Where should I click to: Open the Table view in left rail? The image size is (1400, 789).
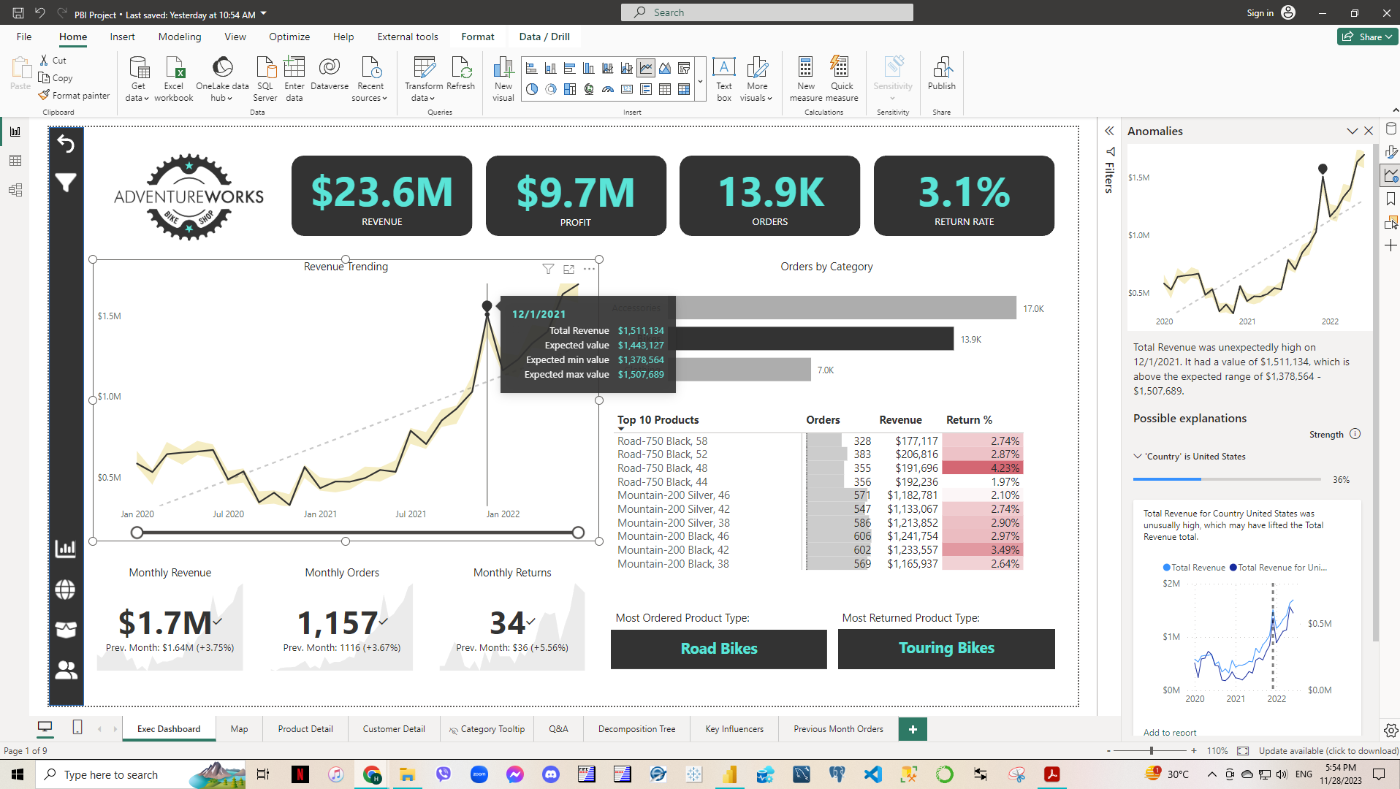(x=15, y=161)
